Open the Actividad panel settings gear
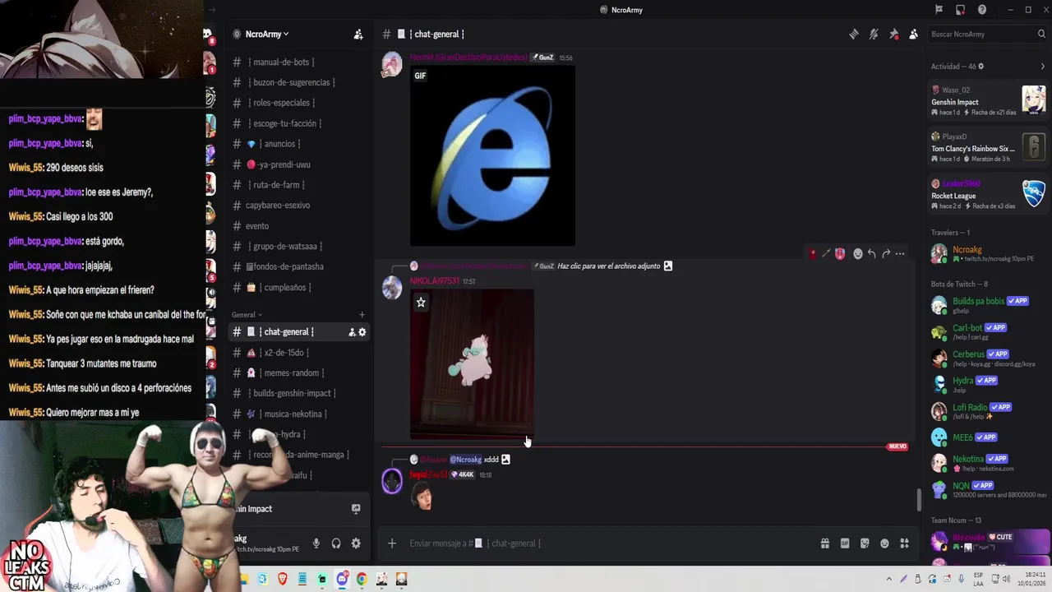This screenshot has width=1052, height=592. [980, 67]
